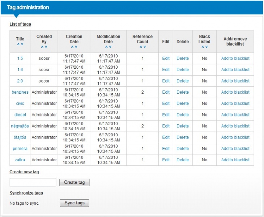Edit the diesel tag
Viewport: 264px width, 217px height.
click(166, 115)
